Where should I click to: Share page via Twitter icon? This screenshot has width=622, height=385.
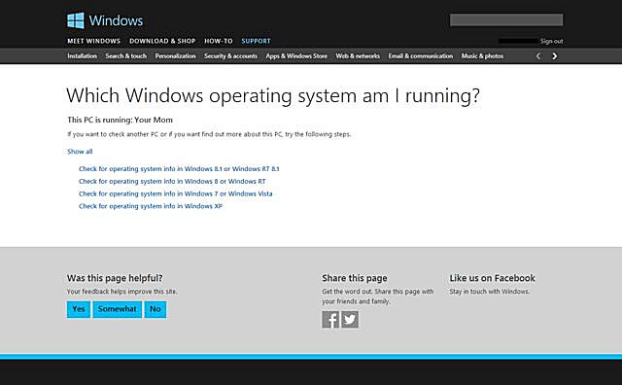[x=350, y=320]
